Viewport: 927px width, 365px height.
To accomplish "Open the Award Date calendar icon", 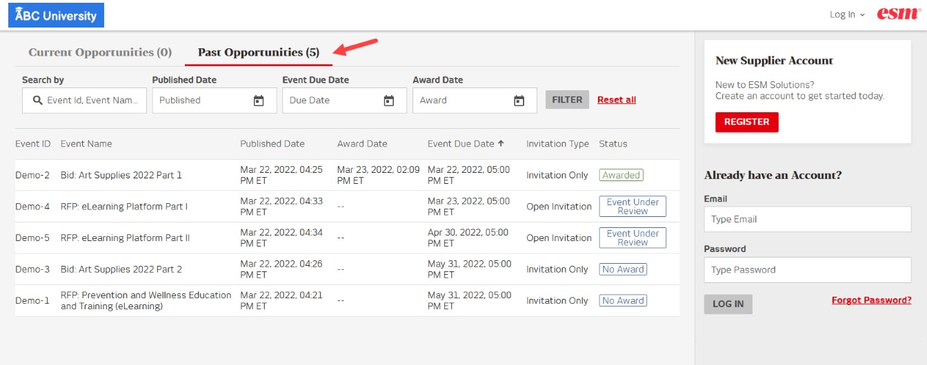I will click(519, 101).
